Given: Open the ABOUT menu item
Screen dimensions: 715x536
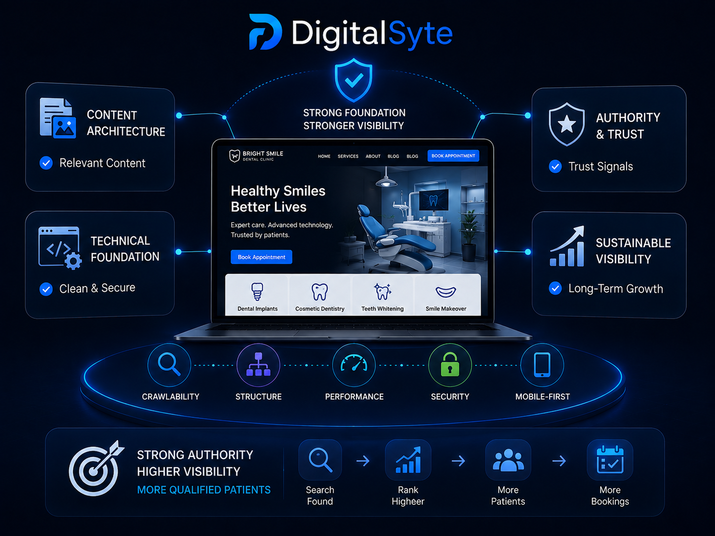Looking at the screenshot, I should [373, 156].
